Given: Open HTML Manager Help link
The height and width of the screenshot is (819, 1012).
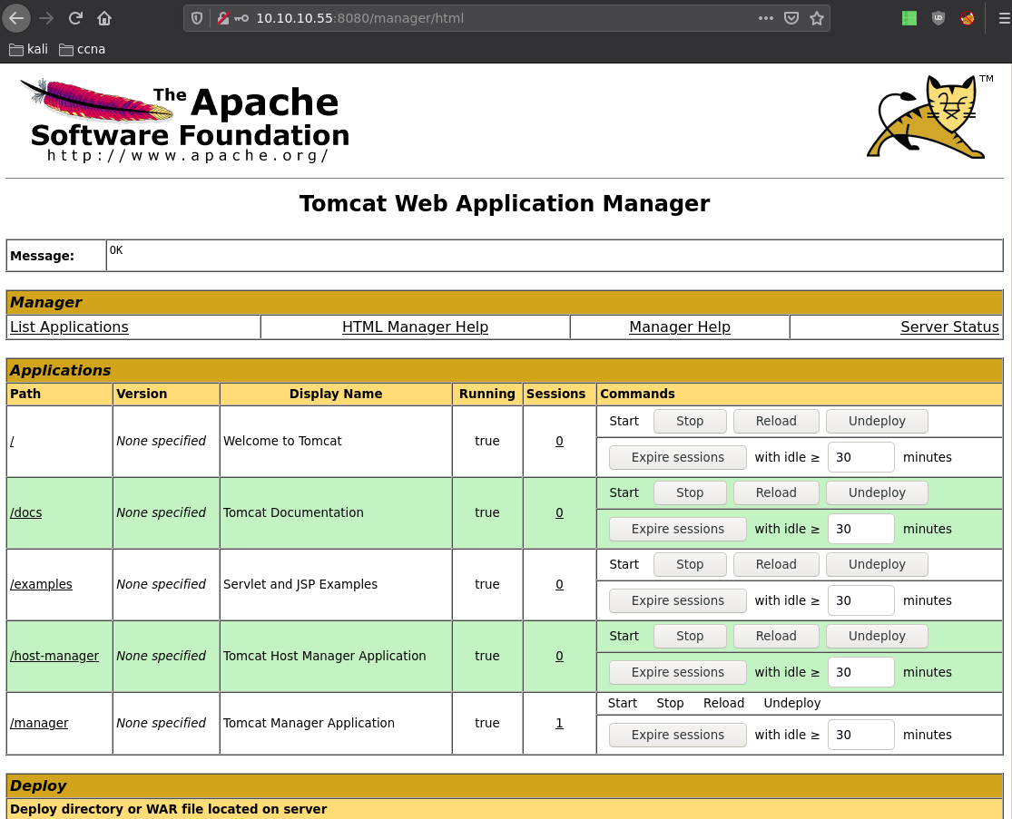Looking at the screenshot, I should coord(415,327).
